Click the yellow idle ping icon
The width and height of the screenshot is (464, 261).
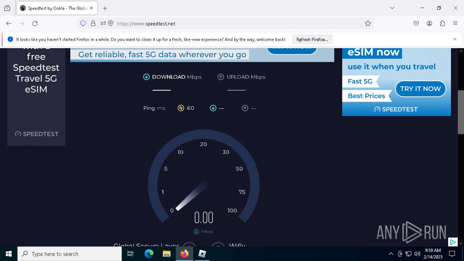[181, 108]
